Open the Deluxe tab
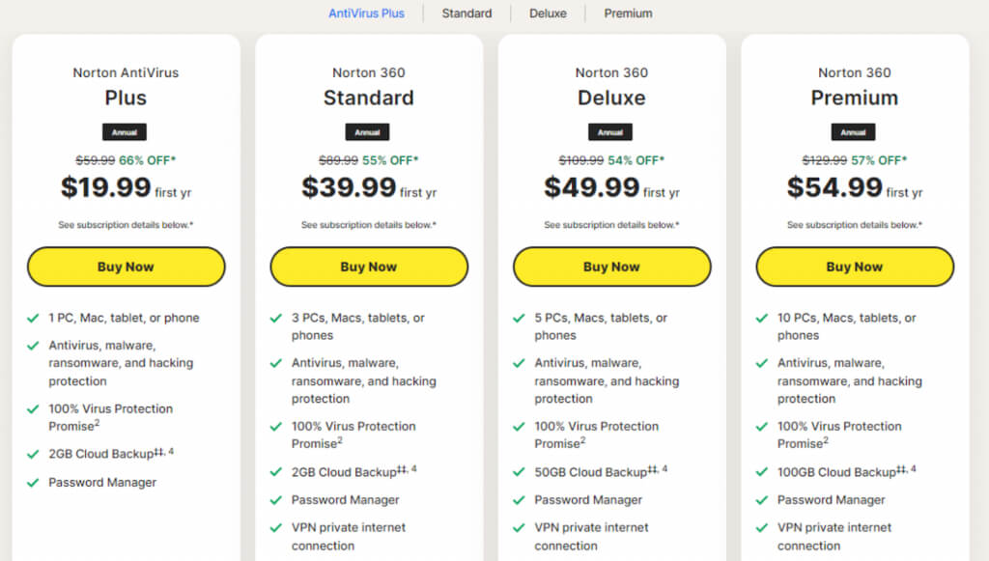 548,14
